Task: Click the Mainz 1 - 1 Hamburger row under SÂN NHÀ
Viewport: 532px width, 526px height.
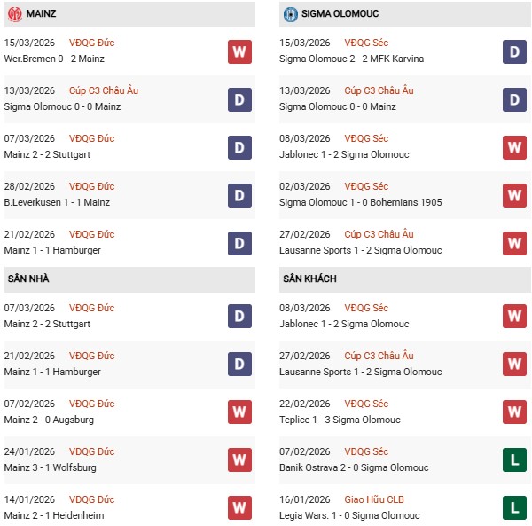Action: coord(52,373)
